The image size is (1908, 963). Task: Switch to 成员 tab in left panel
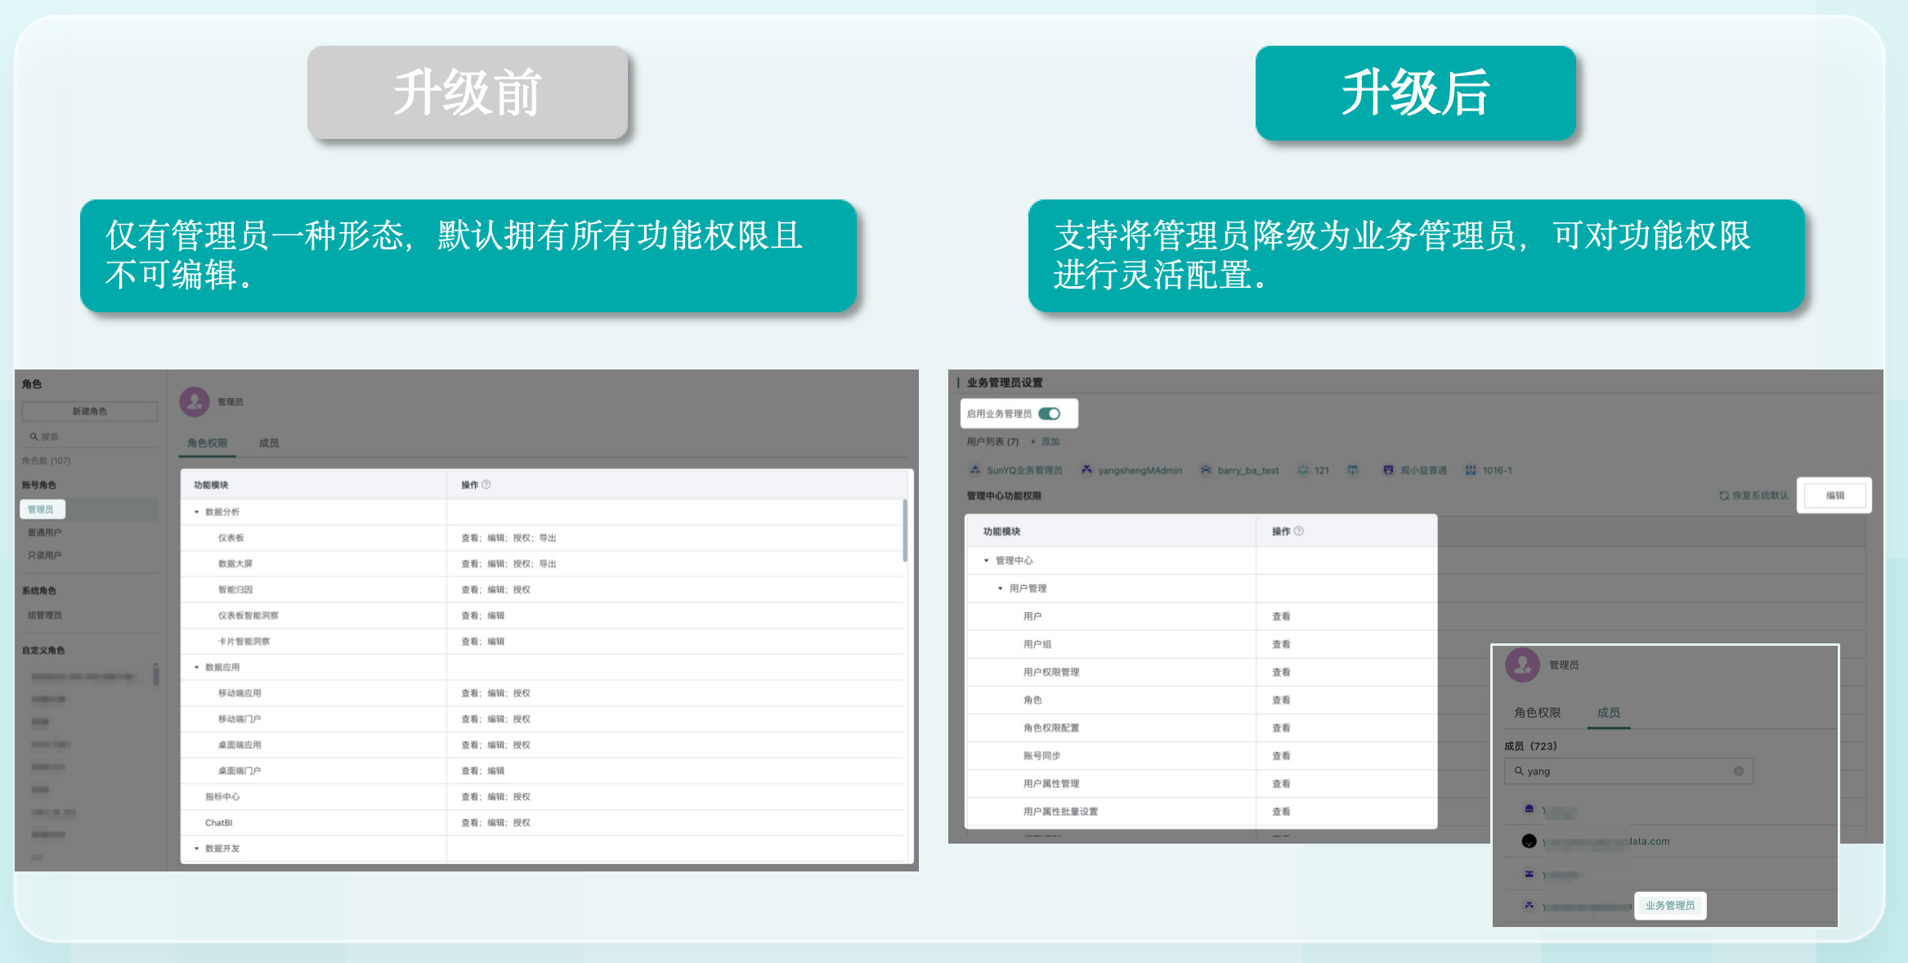click(x=268, y=443)
